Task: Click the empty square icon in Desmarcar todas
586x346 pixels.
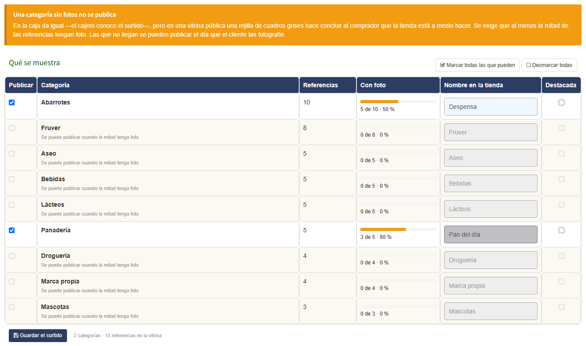Action: point(528,65)
